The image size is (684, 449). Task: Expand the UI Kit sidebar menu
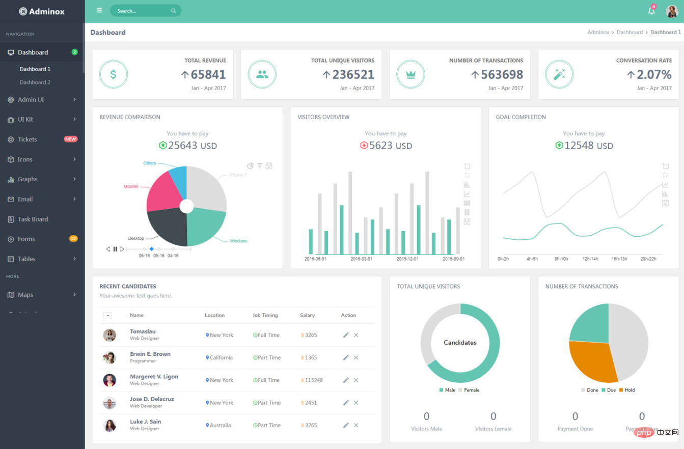[42, 119]
